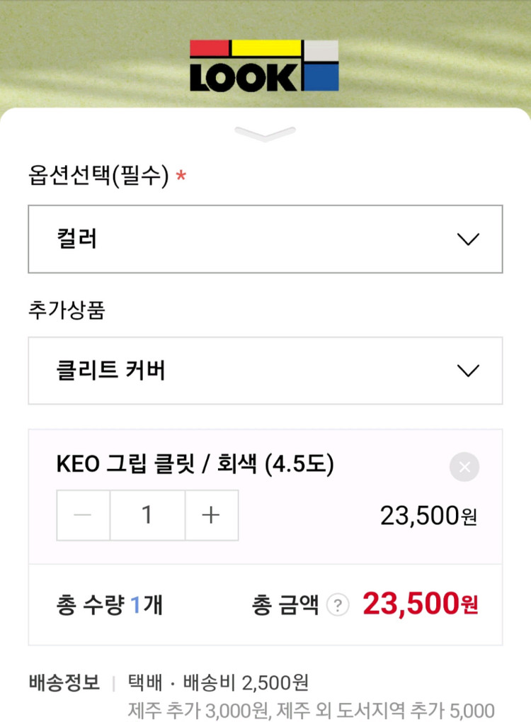This screenshot has height=722, width=531.
Task: Open the 클리트 커버 additional product dropdown
Action: (265, 371)
